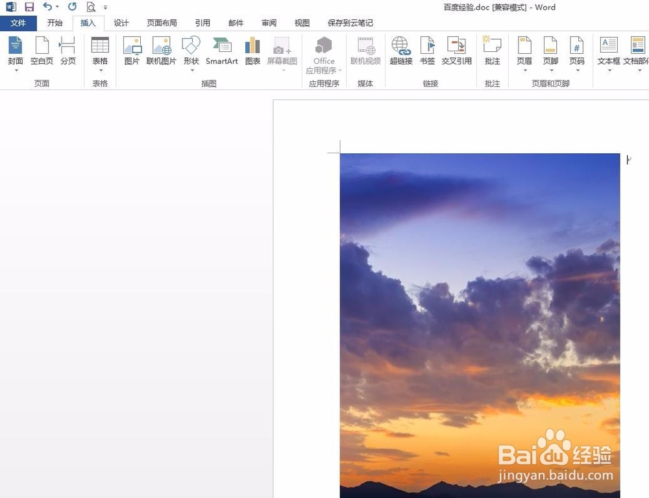
Task: Expand the 页脚 dropdown arrow
Action: click(551, 70)
